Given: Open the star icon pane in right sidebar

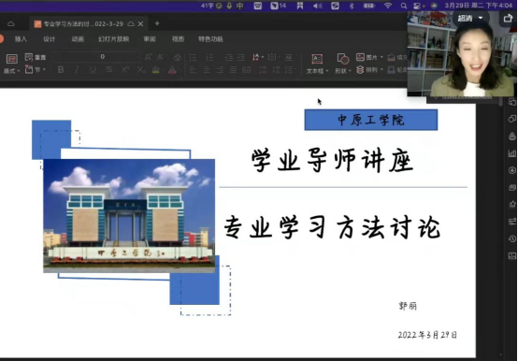Looking at the screenshot, I should coord(512,205).
